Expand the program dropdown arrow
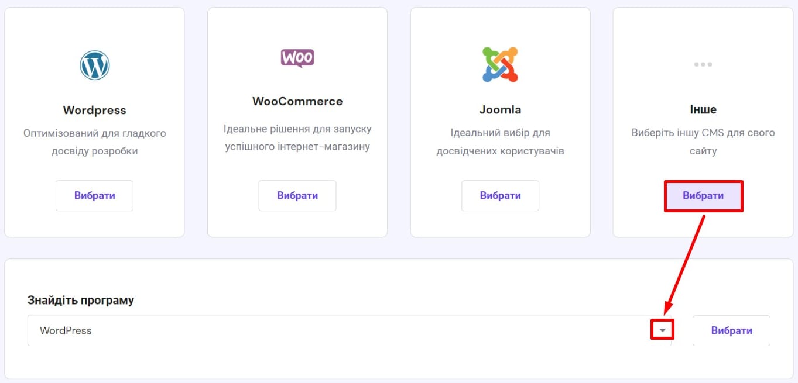Viewport: 798px width, 383px height. [x=662, y=330]
